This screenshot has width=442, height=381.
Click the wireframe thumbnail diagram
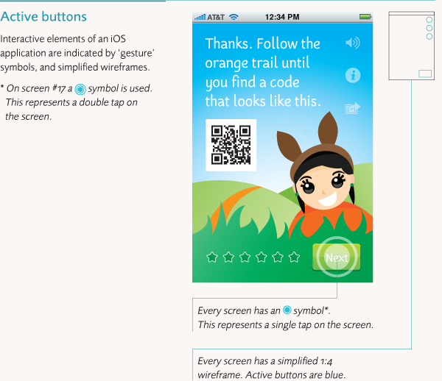pyautogui.click(x=411, y=46)
